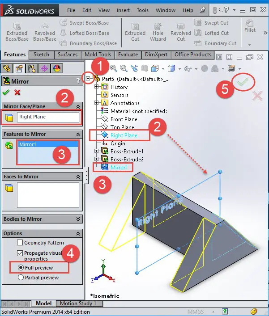269x316 pixels.
Task: Open the PropertyManager tab
Action: click(19, 68)
